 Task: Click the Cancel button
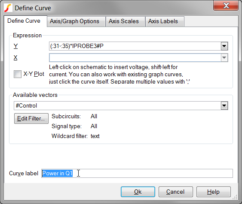[176, 192]
